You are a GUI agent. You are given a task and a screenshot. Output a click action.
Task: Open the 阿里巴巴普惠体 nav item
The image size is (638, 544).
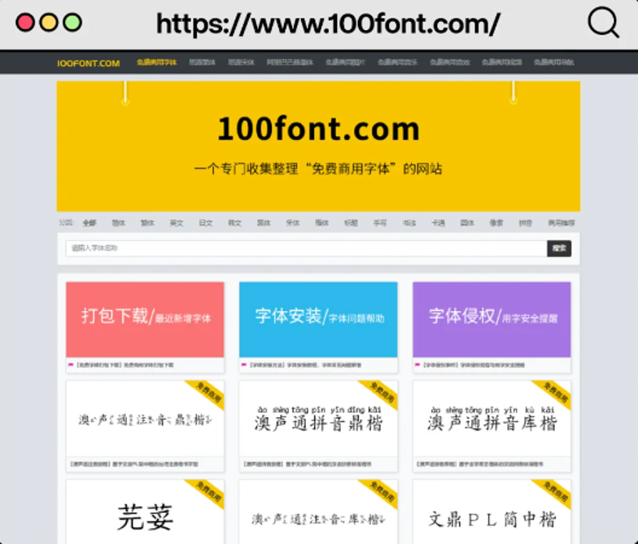[x=290, y=62]
